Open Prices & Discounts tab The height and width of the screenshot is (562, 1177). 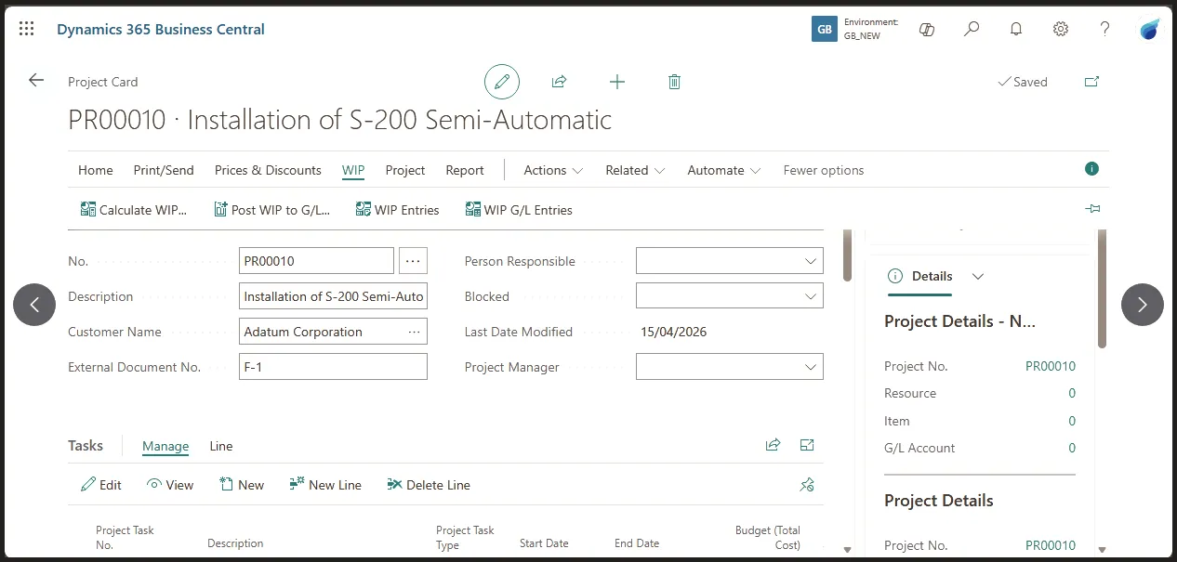click(x=268, y=170)
